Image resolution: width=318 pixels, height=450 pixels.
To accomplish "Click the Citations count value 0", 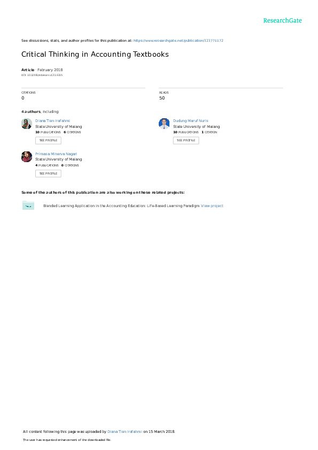I will point(23,98).
